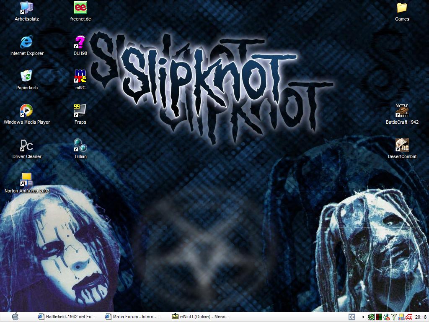
Task: Click the Y-shaped tray icon
Action: [394, 317]
